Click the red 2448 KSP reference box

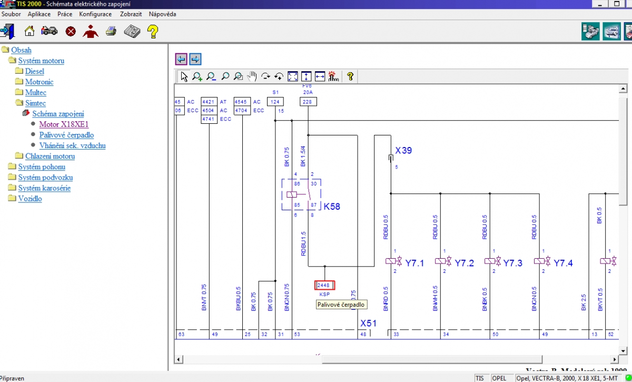tap(324, 285)
